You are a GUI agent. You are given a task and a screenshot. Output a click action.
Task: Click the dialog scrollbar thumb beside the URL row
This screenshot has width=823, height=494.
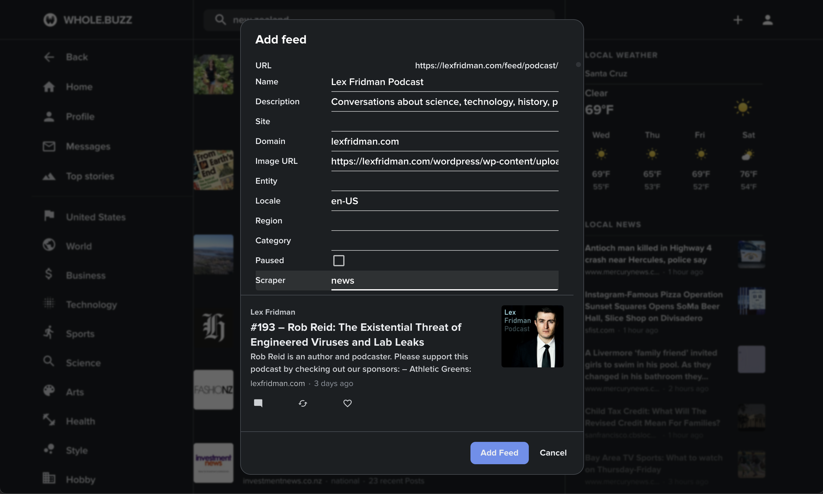pos(578,65)
